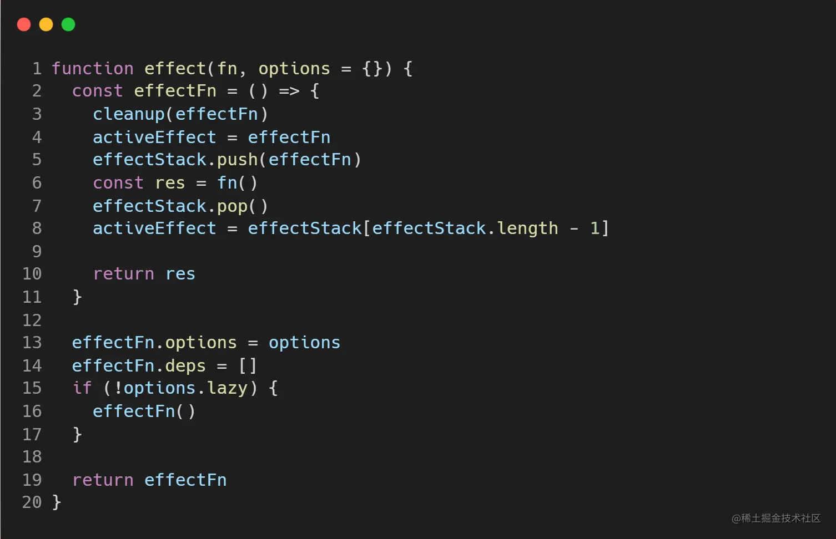Screen dimensions: 836x539
Task: Click activeEffect on line 4
Action: 154,138
